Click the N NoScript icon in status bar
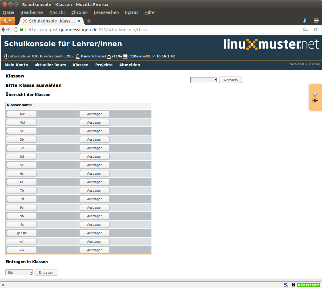Viewport: 322px width, 288px height. 293,285
